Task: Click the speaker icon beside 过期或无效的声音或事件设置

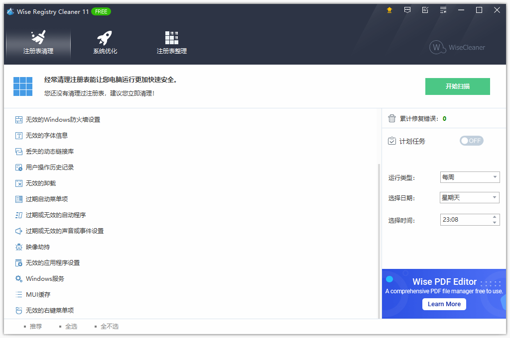Action: (x=19, y=231)
